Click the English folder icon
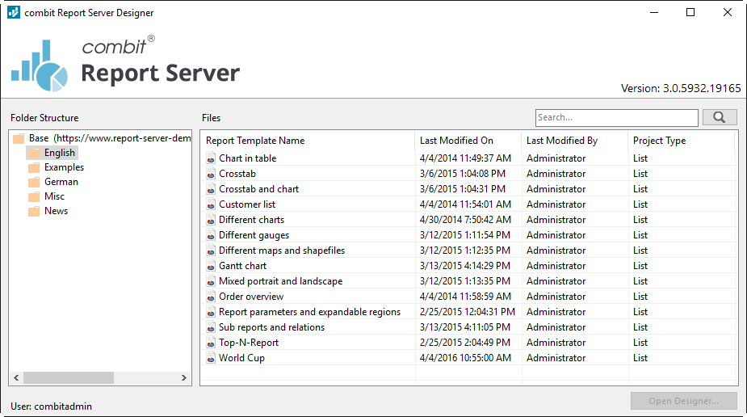Image resolution: width=747 pixels, height=417 pixels. click(x=34, y=153)
